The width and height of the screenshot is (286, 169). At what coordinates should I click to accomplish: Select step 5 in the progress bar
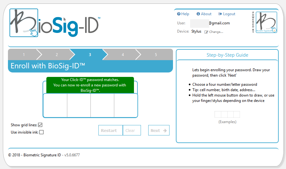(156, 54)
